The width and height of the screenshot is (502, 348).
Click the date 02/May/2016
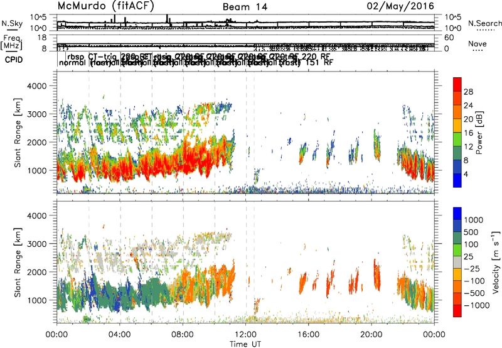tap(400, 6)
